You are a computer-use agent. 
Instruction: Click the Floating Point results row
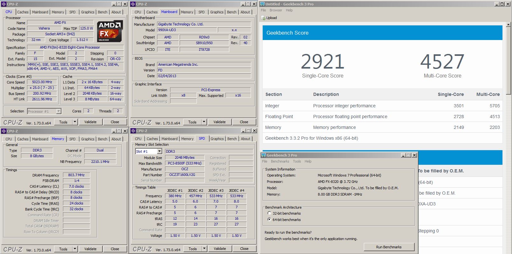point(383,117)
